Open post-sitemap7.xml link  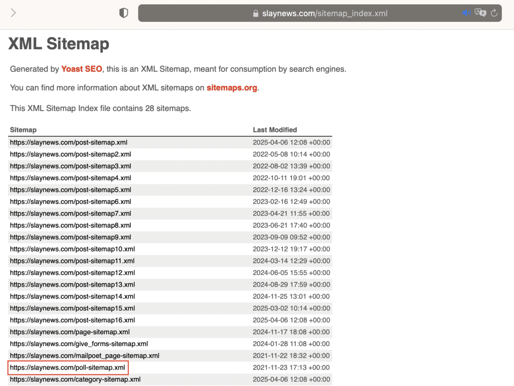(71, 213)
